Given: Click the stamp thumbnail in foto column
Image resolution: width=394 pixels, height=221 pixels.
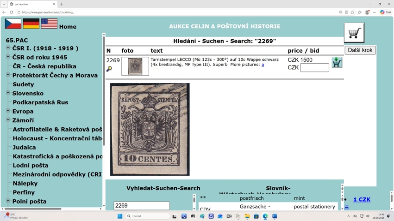Looking at the screenshot, I should pos(135,66).
